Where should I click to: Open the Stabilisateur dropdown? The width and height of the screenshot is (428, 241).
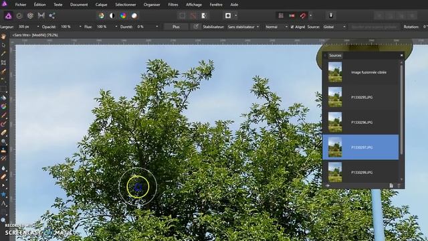tap(243, 27)
